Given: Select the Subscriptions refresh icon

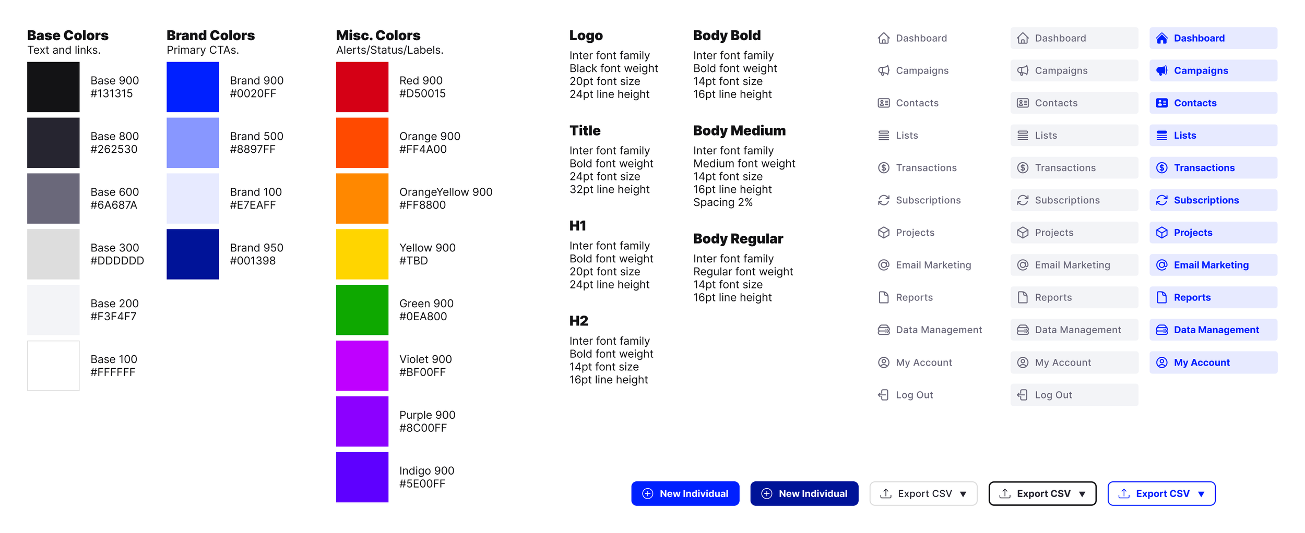Looking at the screenshot, I should coord(883,200).
